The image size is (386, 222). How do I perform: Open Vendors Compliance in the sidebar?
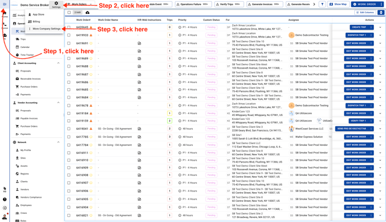[x=31, y=197]
